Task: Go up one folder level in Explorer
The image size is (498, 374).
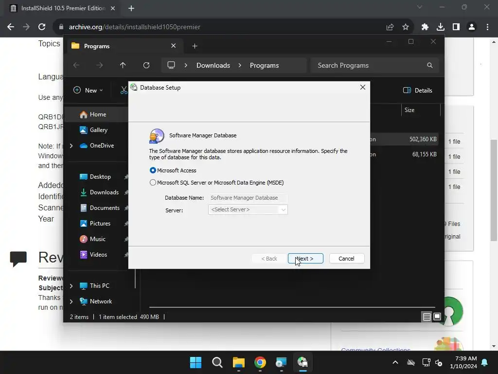Action: (x=123, y=65)
